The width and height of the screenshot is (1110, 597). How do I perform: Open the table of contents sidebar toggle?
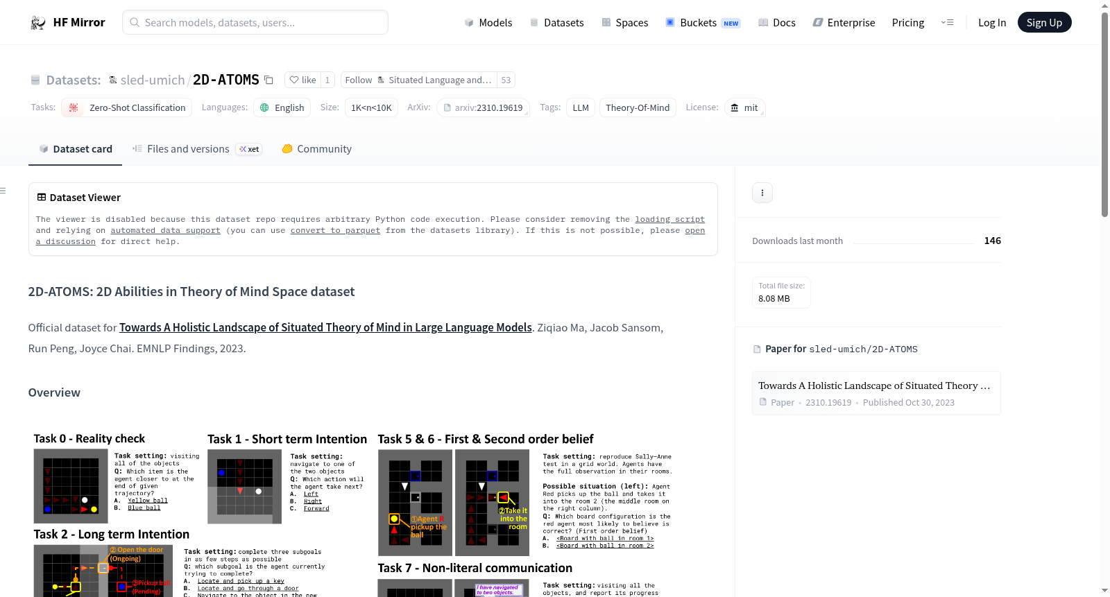[x=3, y=191]
